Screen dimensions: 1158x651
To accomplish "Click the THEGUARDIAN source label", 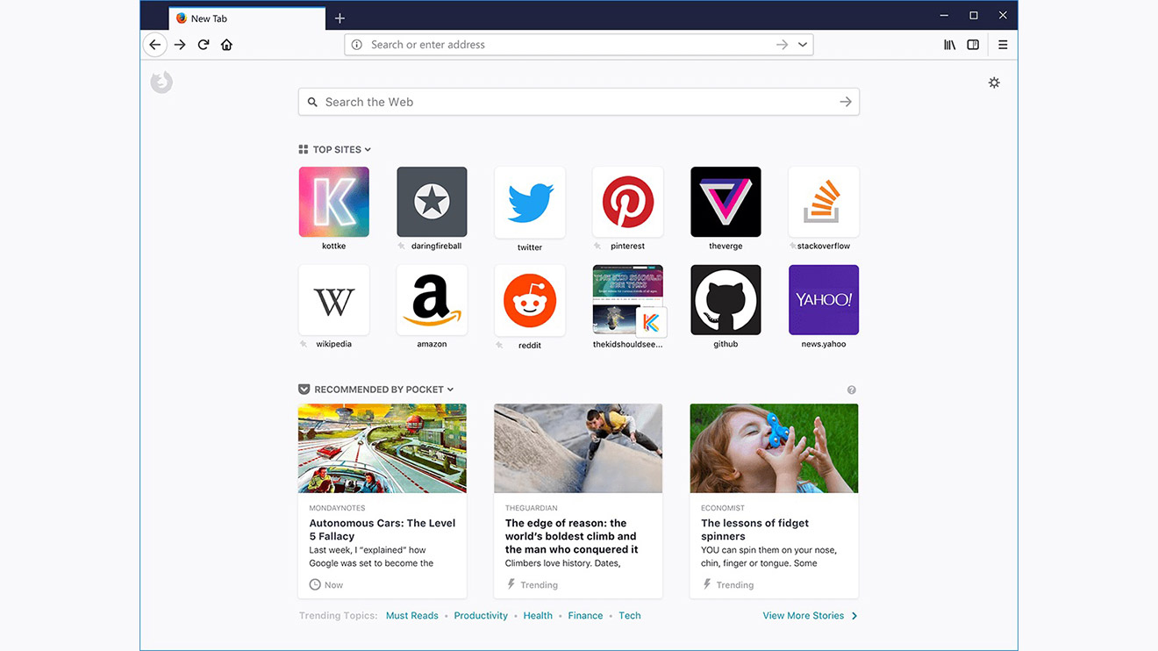I will click(x=531, y=508).
